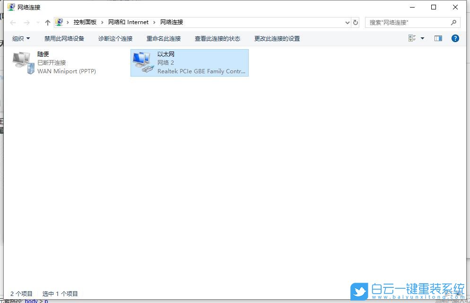This screenshot has height=303, width=470.
Task: Click 查看此连接的状态 on toolbar
Action: tap(217, 38)
